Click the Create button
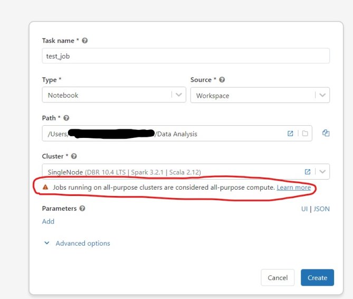 coord(317,277)
